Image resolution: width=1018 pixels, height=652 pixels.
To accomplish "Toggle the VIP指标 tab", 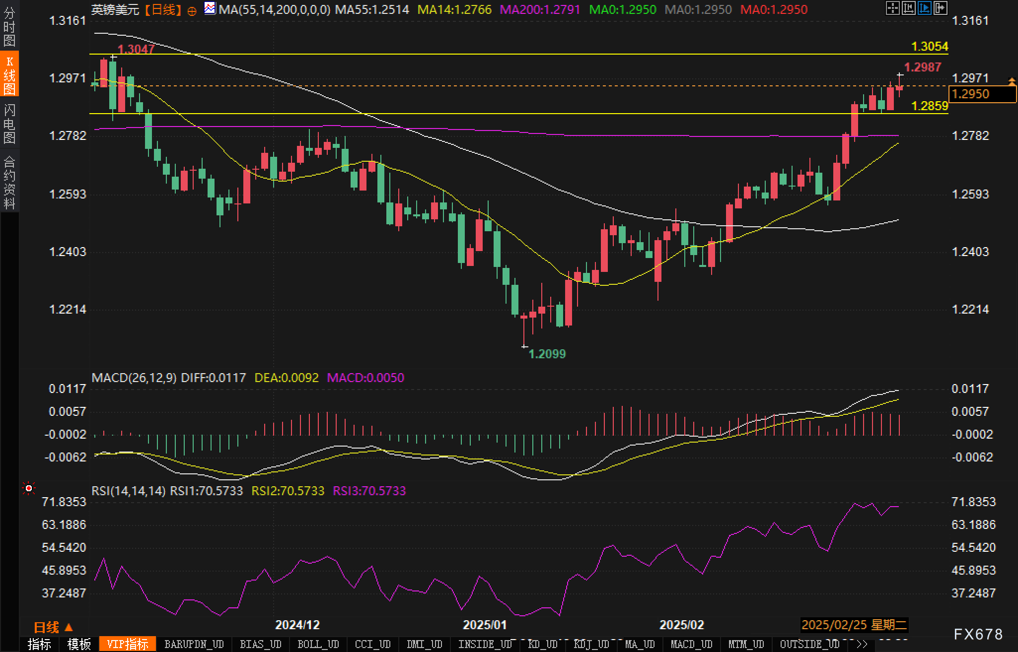I will tap(128, 644).
